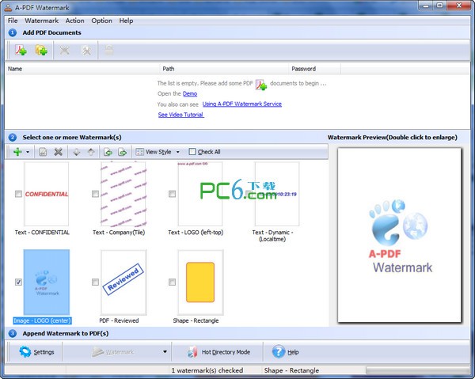Image resolution: width=475 pixels, height=379 pixels.
Task: Select the yellow Shape - Rectangle thumbnail
Action: click(x=200, y=282)
